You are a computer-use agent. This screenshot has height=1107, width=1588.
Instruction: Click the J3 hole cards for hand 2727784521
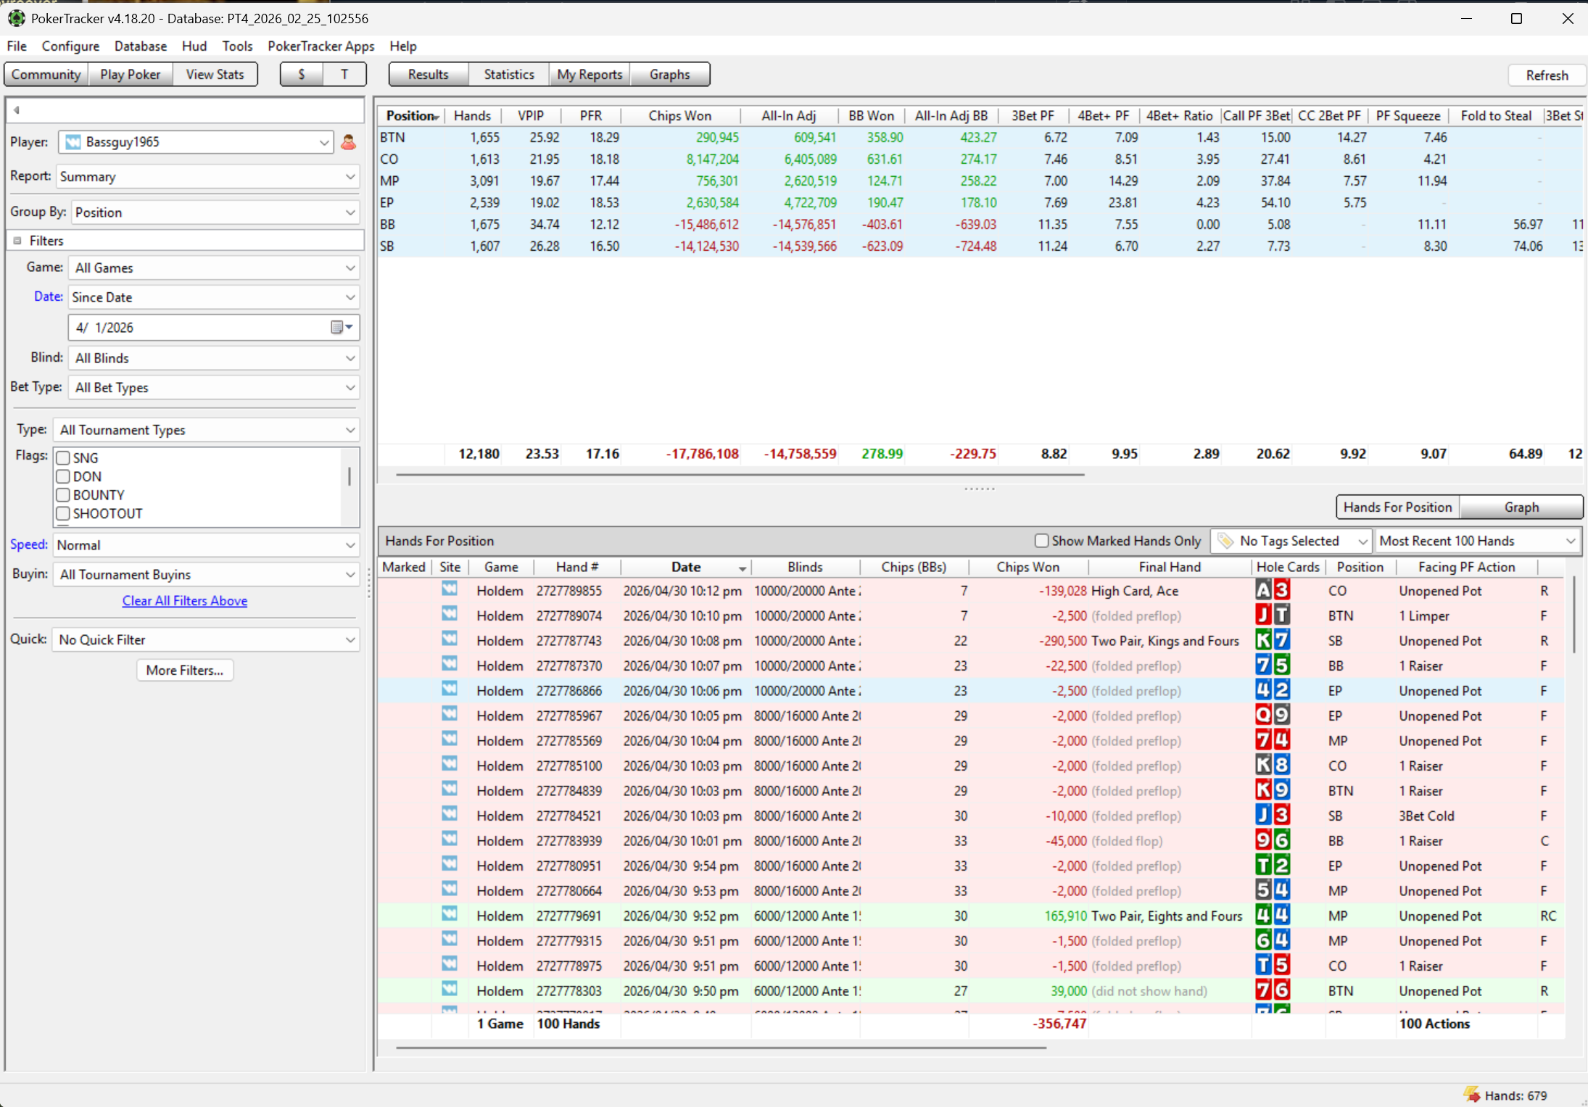click(x=1273, y=816)
